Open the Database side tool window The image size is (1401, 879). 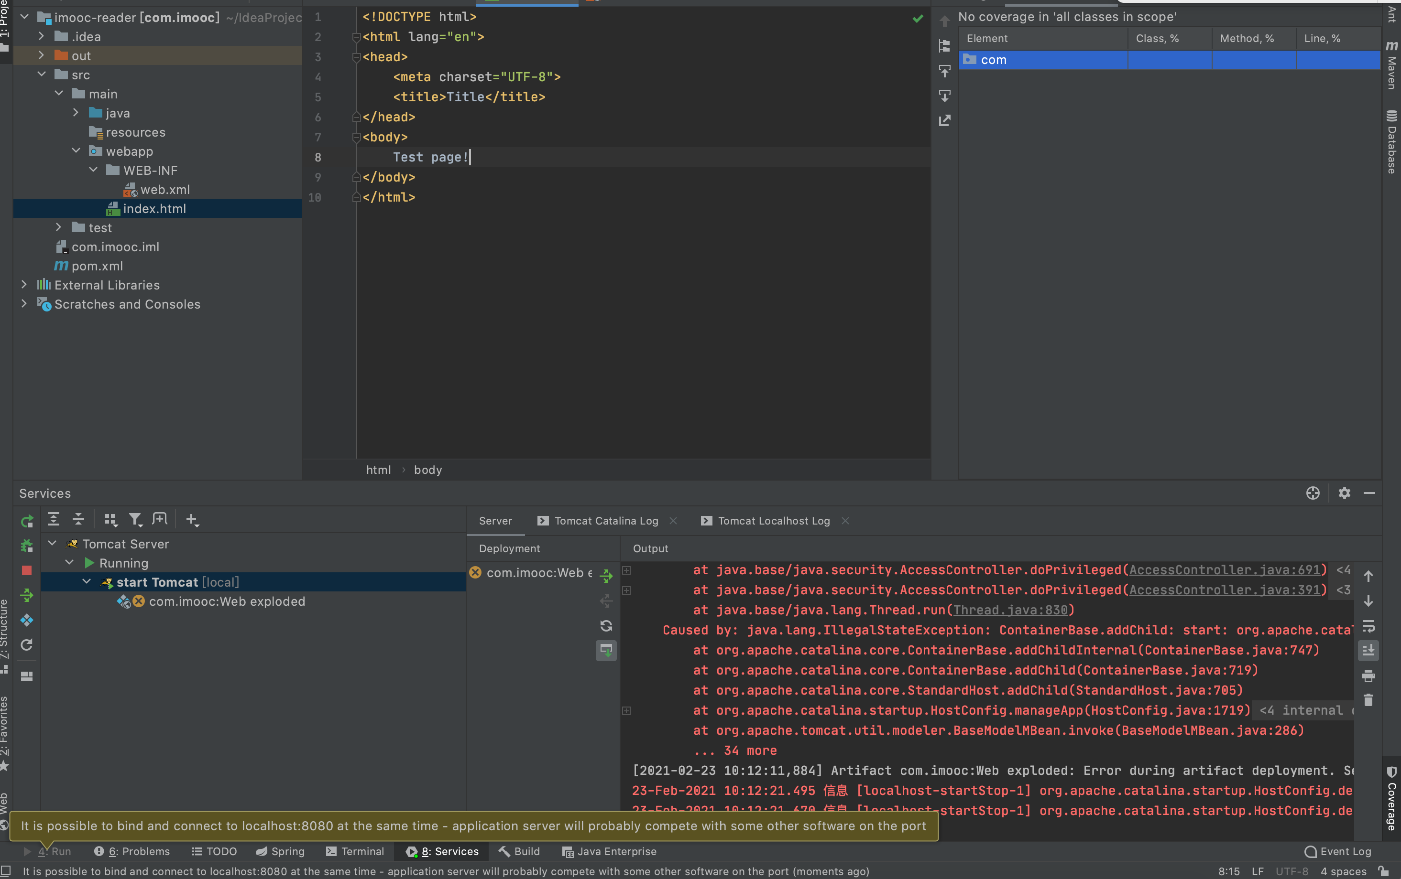pos(1392,142)
